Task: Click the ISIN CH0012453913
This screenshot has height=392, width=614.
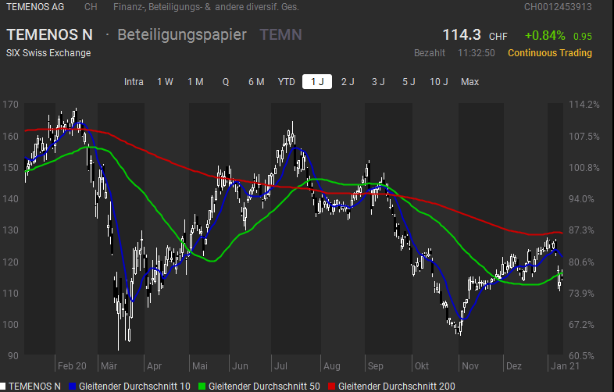Action: (558, 7)
